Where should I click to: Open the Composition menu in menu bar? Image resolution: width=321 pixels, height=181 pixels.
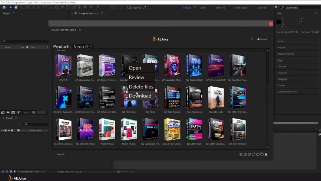tap(18, 3)
